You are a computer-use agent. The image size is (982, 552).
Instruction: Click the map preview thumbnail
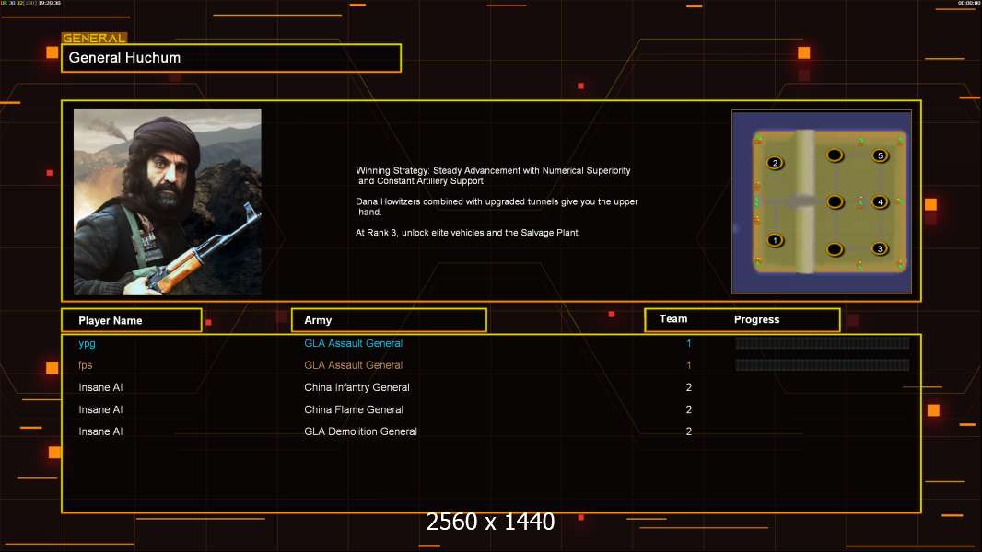(x=822, y=201)
